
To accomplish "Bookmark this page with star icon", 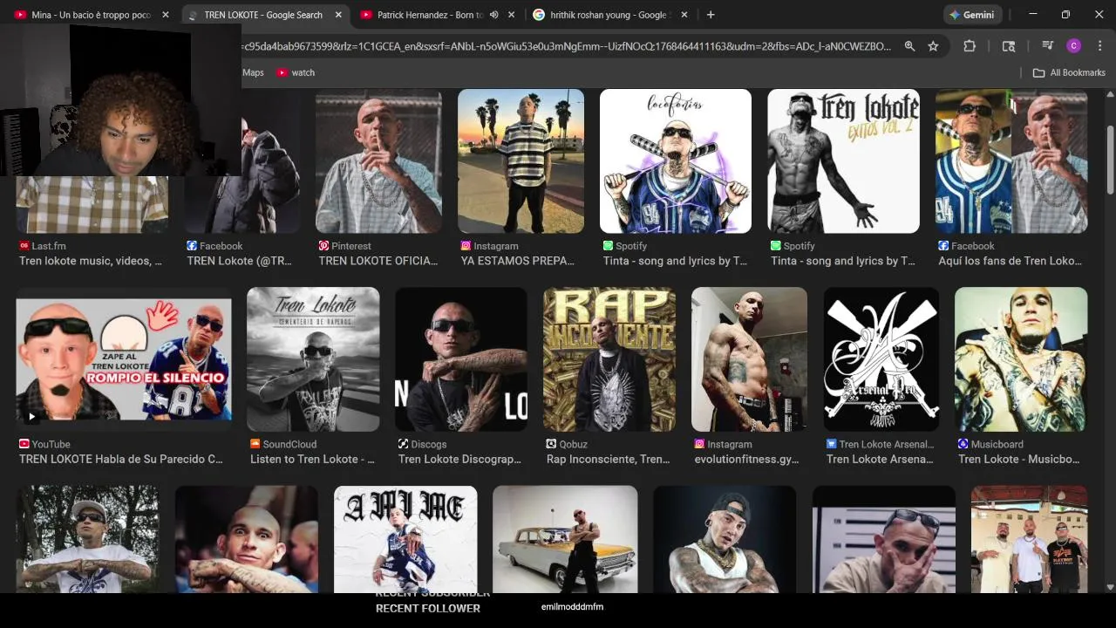I will tap(933, 46).
